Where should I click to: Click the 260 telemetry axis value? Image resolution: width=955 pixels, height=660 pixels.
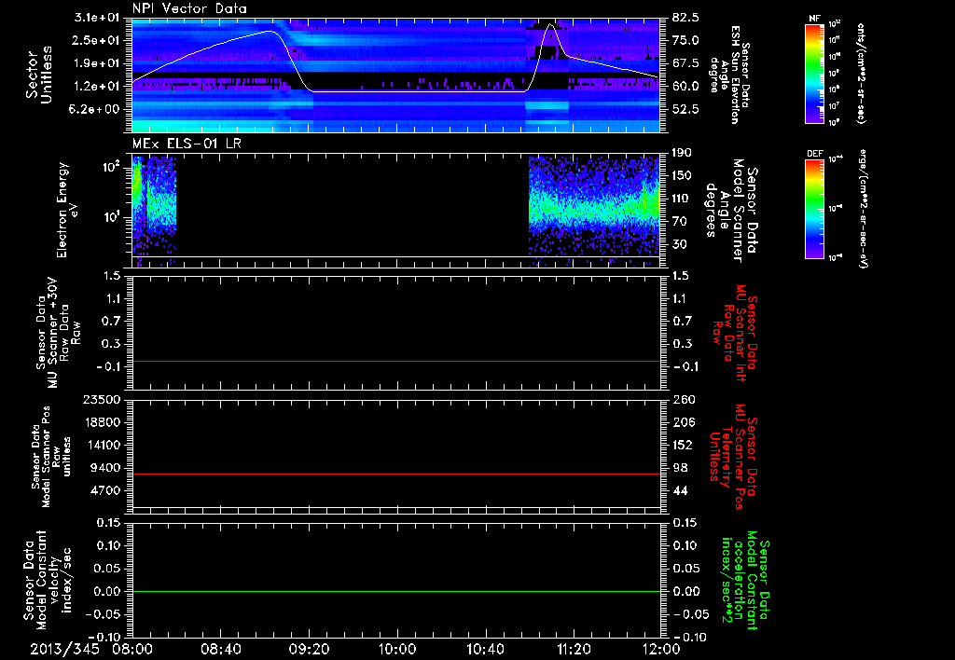pyautogui.click(x=684, y=400)
